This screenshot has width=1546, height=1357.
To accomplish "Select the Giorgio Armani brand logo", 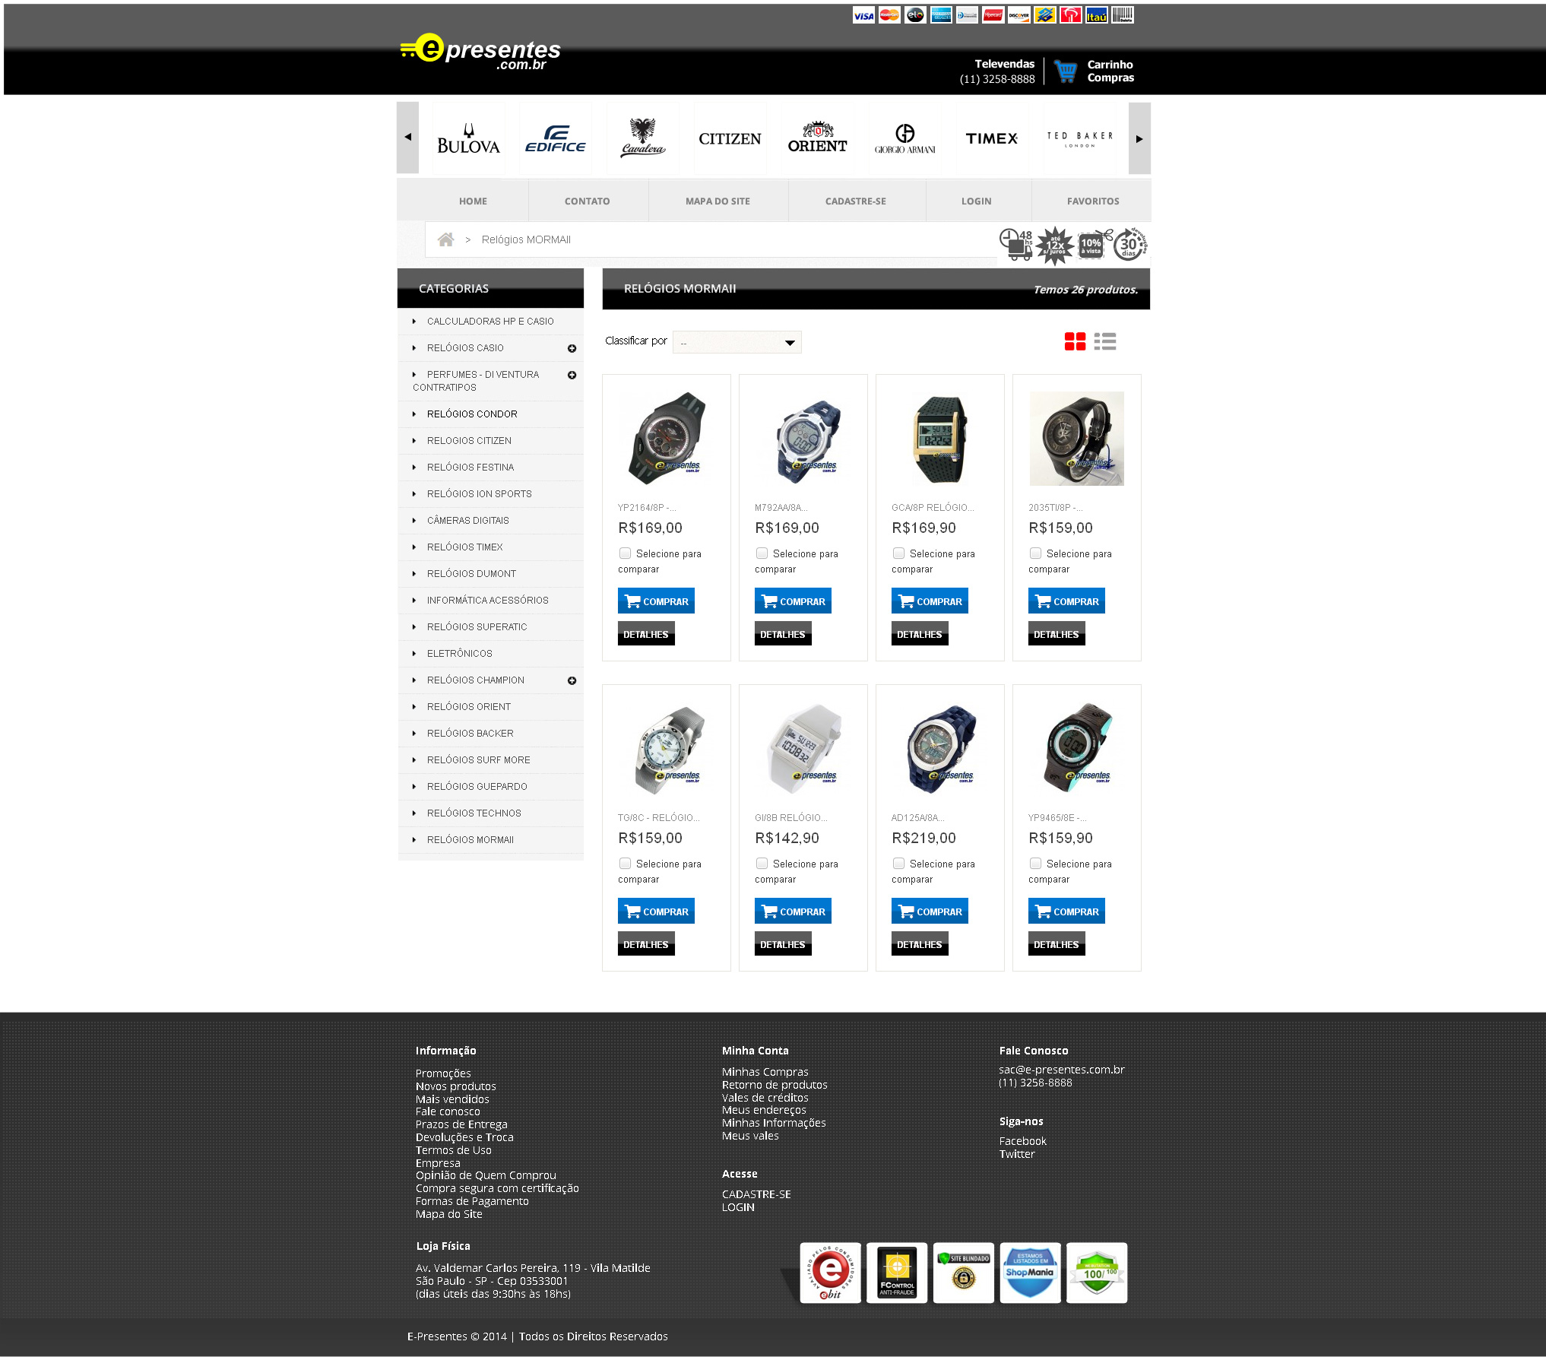I will 904,138.
